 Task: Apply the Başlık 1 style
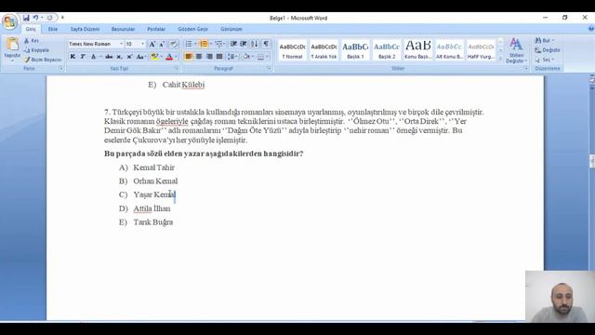pos(355,49)
